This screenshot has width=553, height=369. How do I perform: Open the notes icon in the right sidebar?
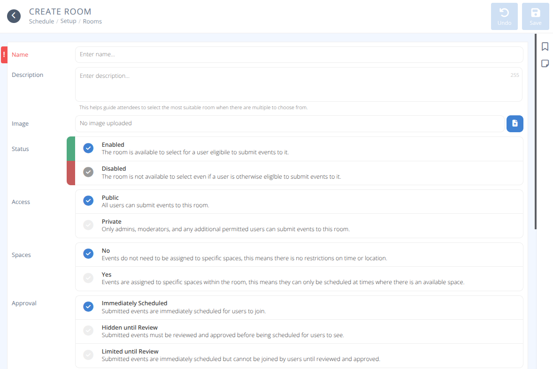(x=545, y=63)
